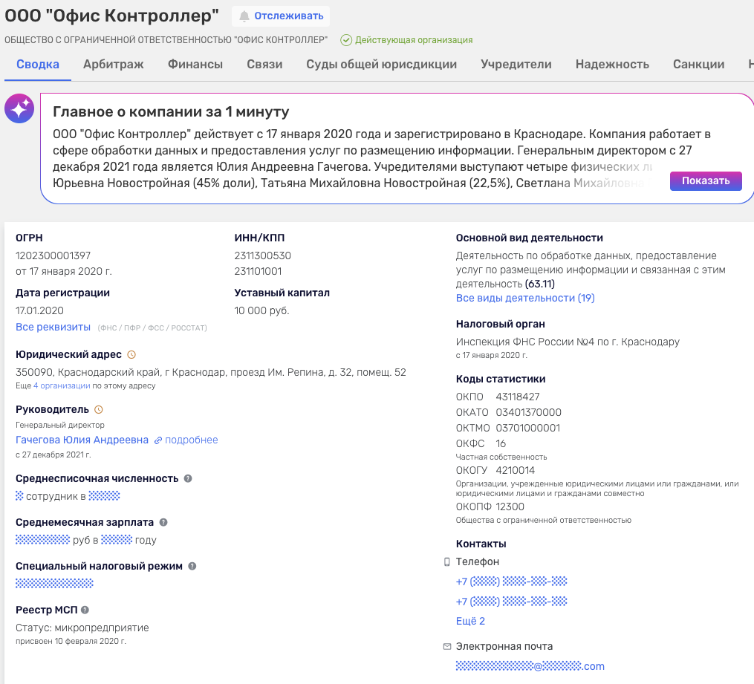Switch to the Арбитраж tab
The width and height of the screenshot is (754, 684).
(x=113, y=65)
